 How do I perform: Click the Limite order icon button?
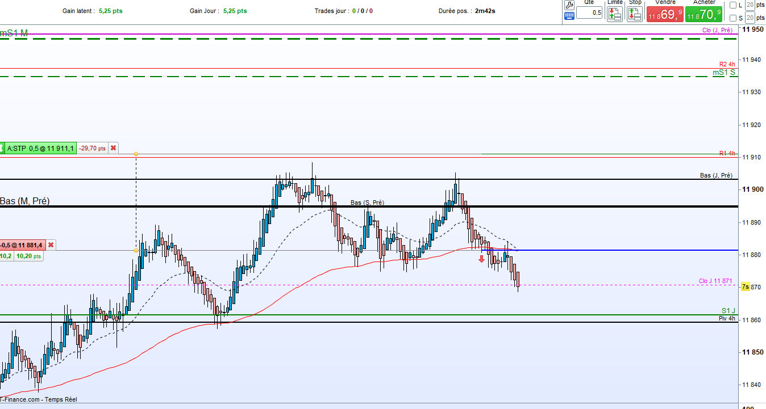coord(614,14)
